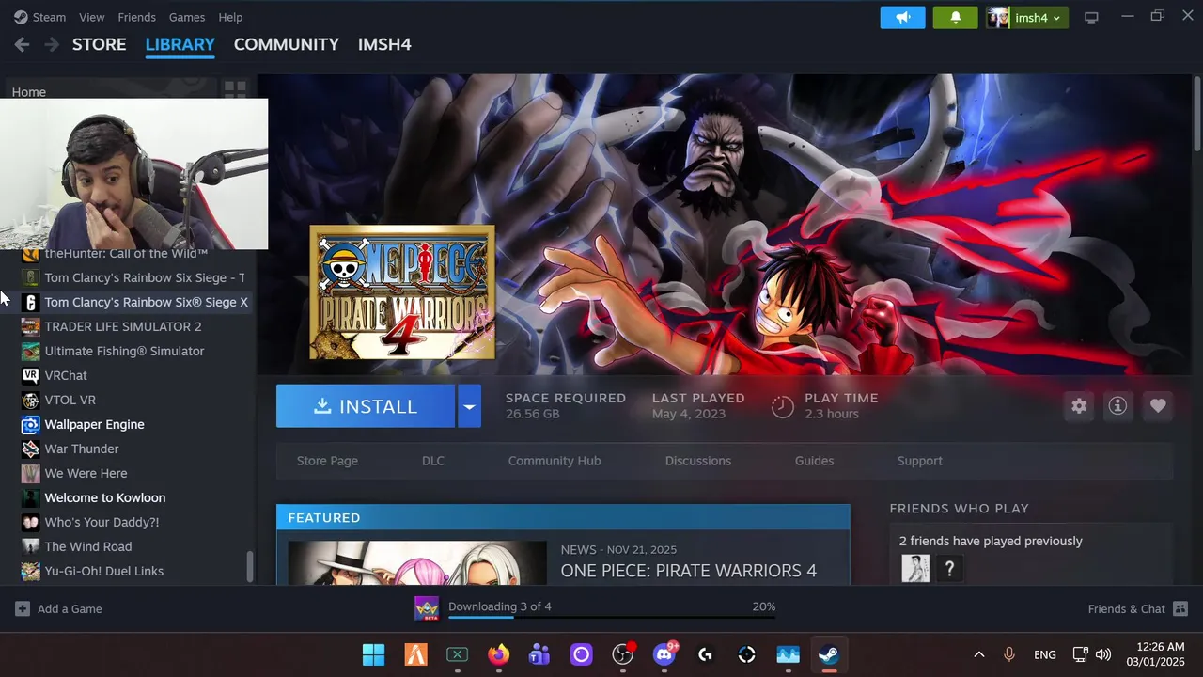
Task: Open Steam from the taskbar
Action: point(828,654)
